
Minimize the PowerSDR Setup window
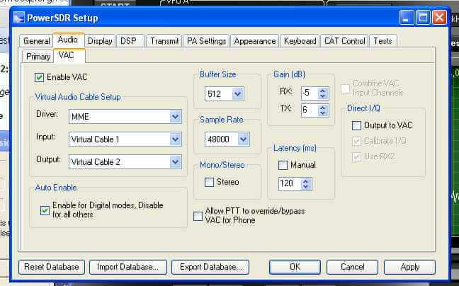pos(407,18)
